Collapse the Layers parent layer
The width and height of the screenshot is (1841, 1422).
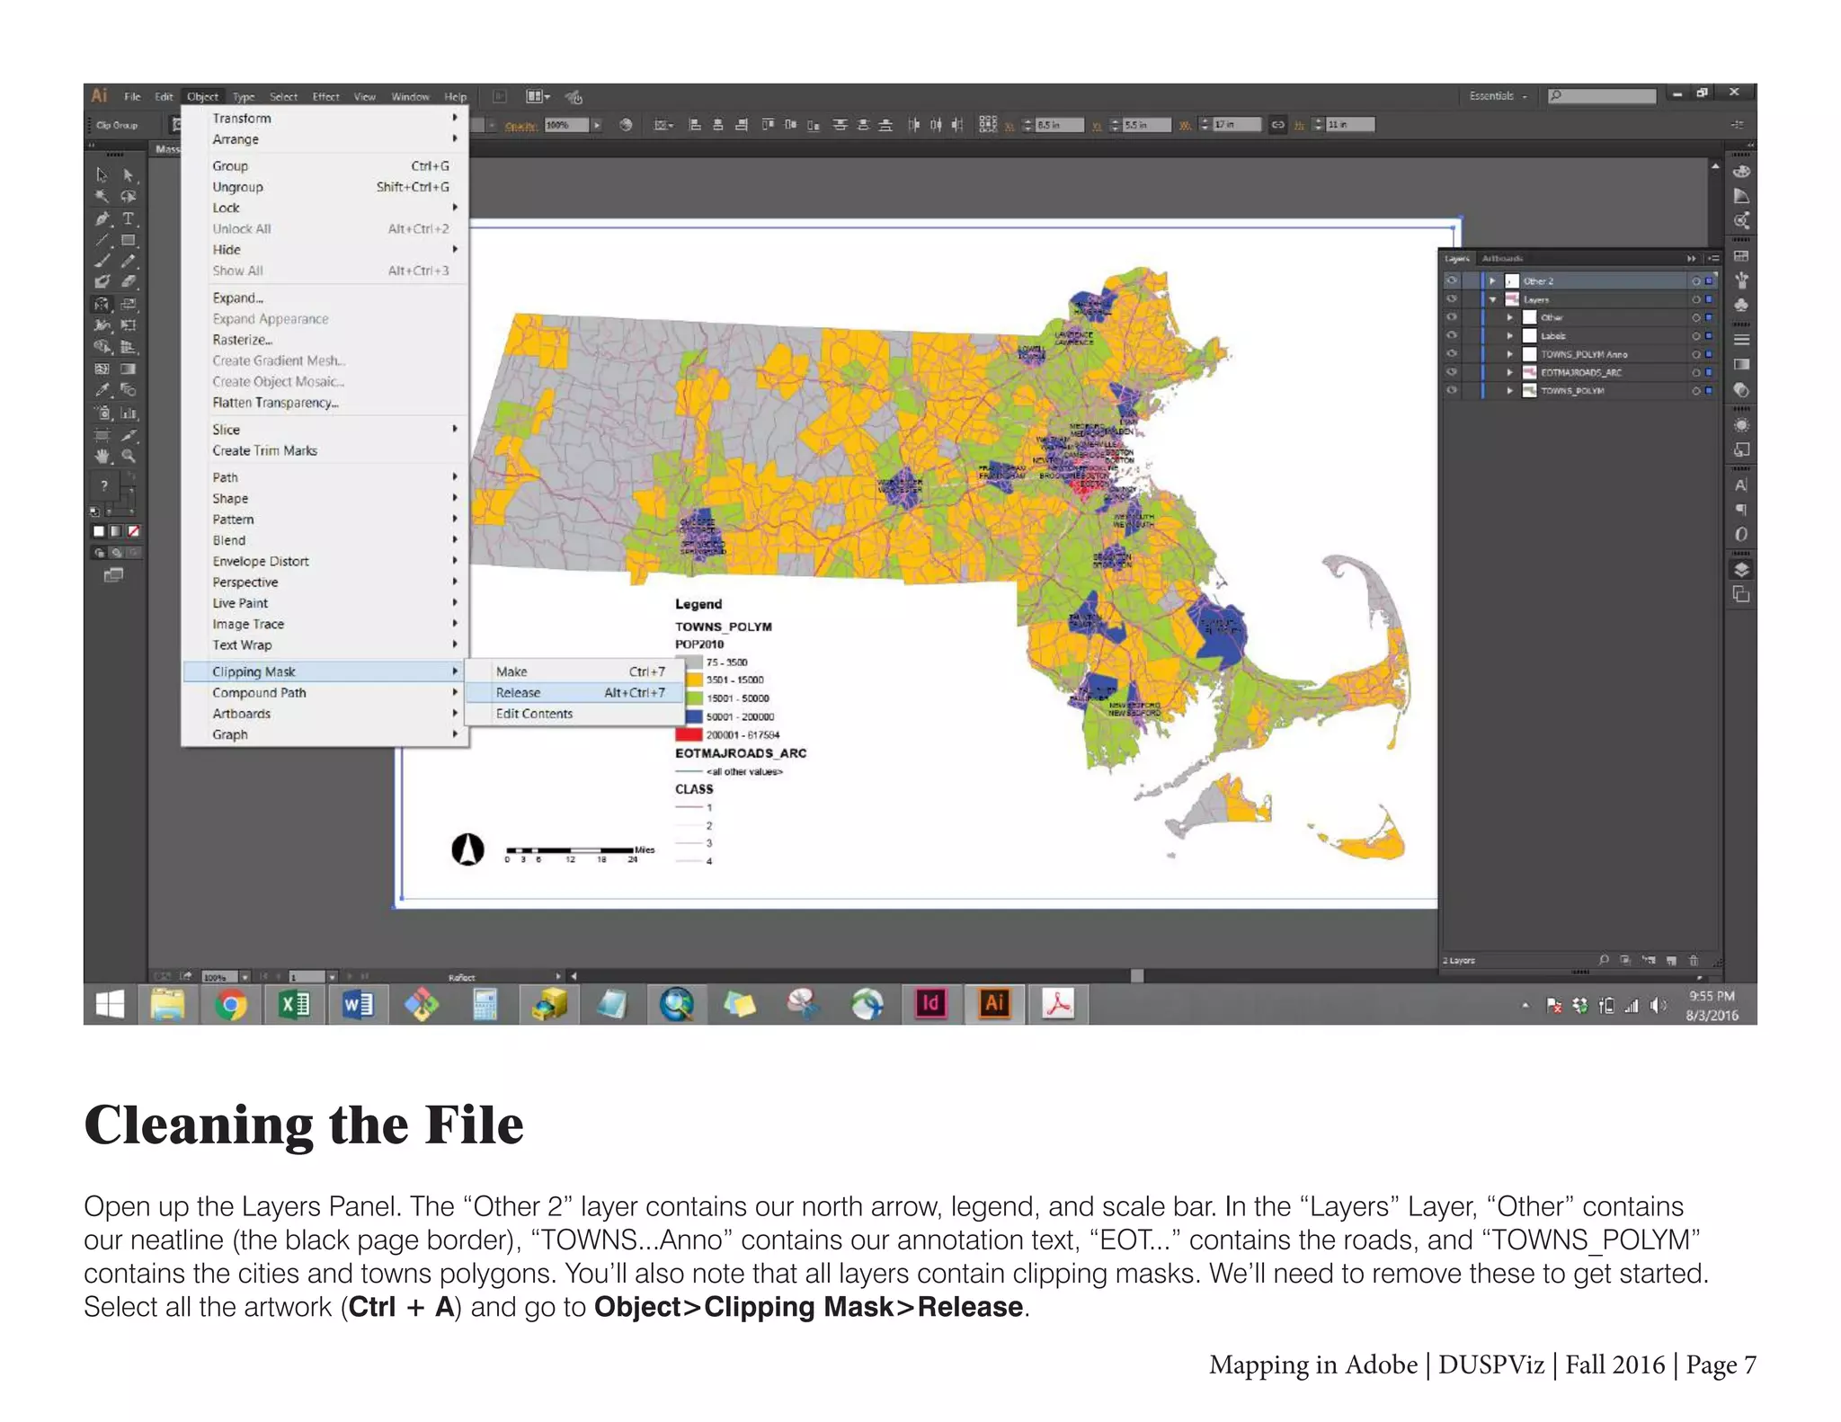(1492, 299)
